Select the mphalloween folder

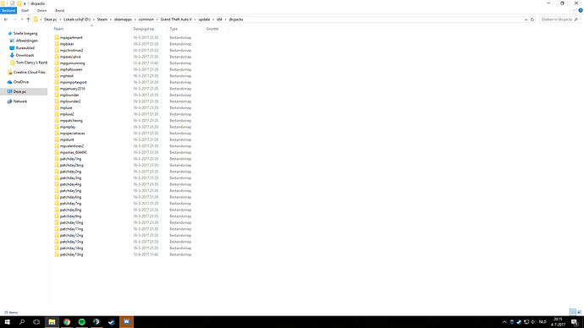pos(71,69)
